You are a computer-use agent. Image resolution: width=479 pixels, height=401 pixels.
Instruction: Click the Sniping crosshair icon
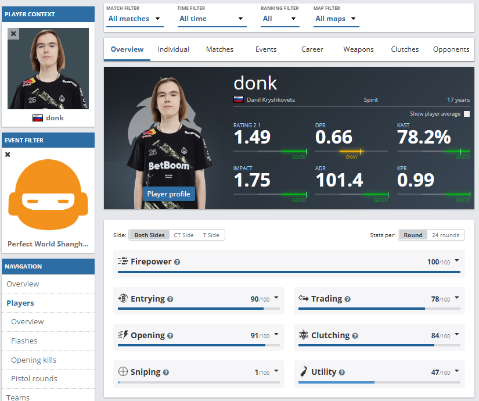(x=123, y=371)
